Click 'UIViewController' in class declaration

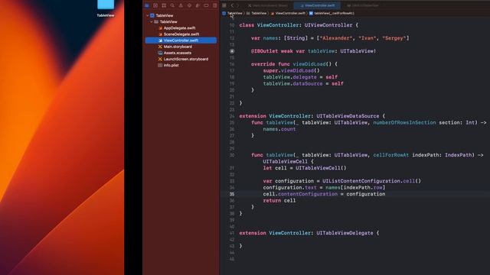[x=328, y=25]
